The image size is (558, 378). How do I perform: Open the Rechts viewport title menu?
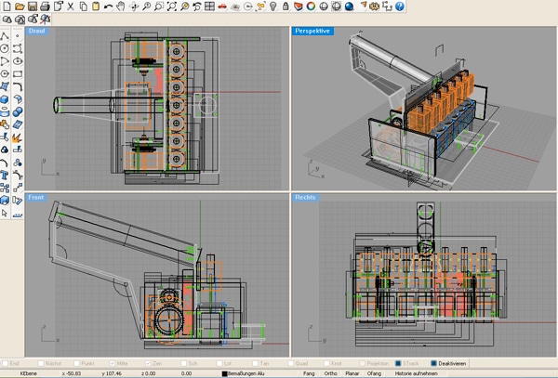tap(304, 197)
